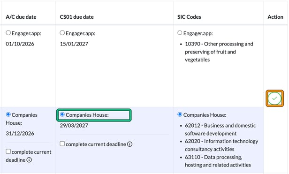This screenshot has width=289, height=174.
Task: Open info icon beside A/C complete current deadline
Action: [29, 160]
